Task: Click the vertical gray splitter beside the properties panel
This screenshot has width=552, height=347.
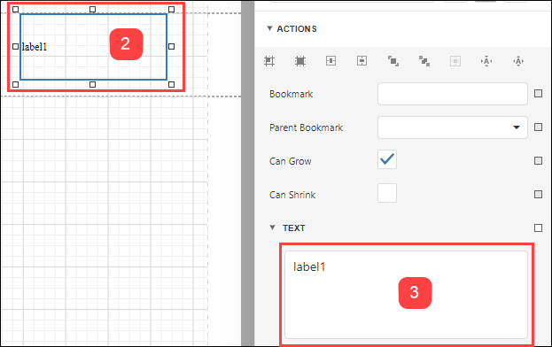Action: click(248, 173)
